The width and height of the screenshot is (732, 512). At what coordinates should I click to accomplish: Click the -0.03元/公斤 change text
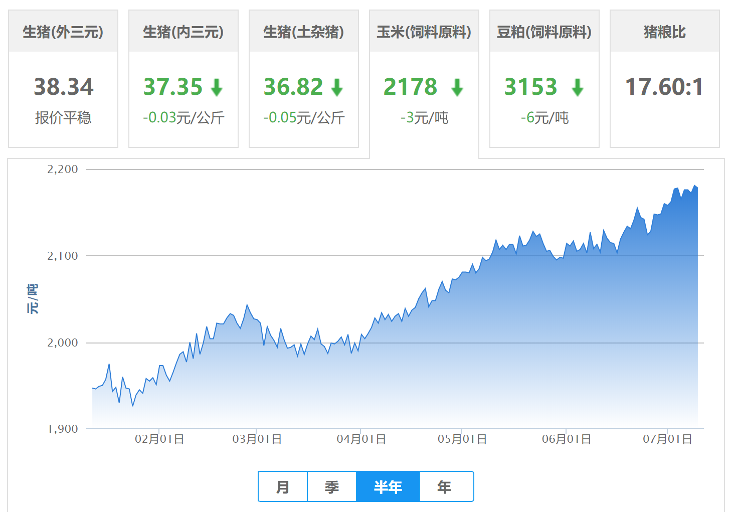[184, 118]
